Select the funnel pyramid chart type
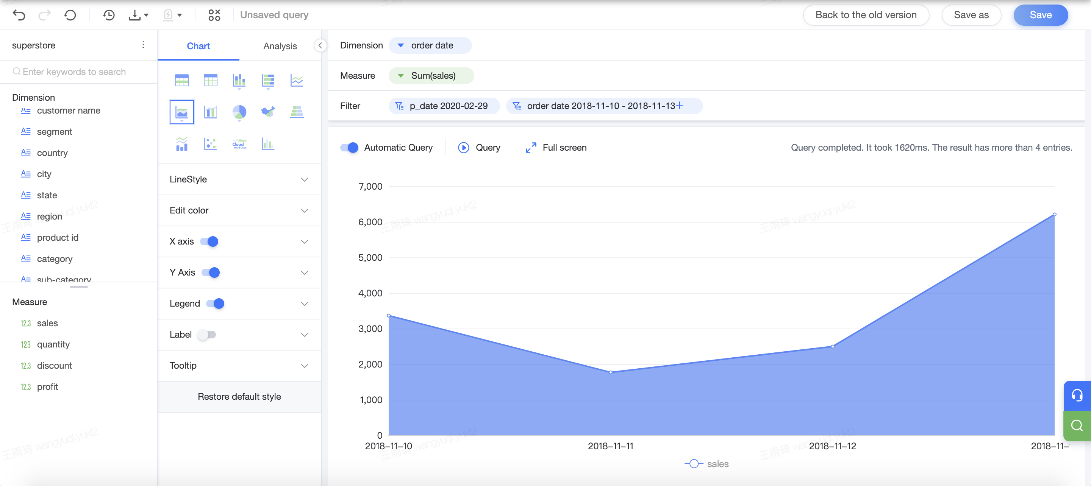This screenshot has width=1091, height=486. pos(297,112)
